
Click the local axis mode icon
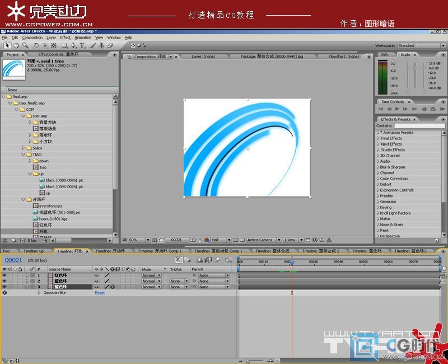[x=133, y=45]
